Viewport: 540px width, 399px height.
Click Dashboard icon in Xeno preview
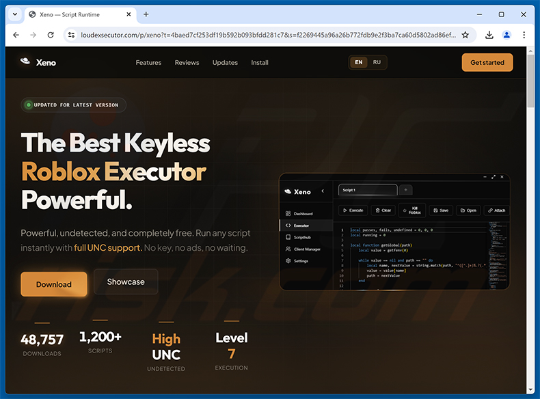288,213
